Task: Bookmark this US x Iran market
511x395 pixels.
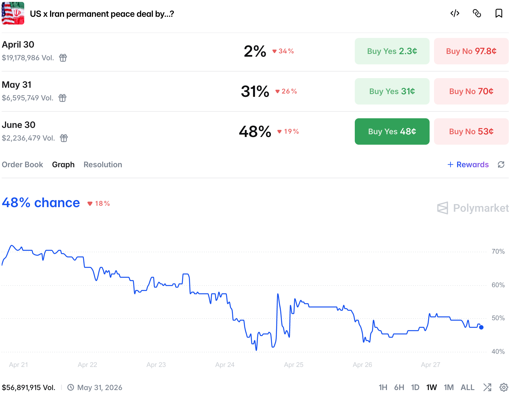Action: (x=499, y=13)
